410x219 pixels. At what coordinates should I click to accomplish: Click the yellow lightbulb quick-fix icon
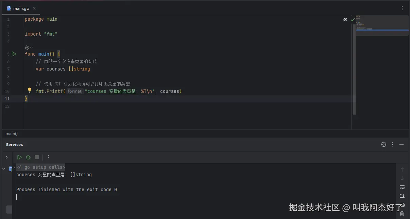30,91
